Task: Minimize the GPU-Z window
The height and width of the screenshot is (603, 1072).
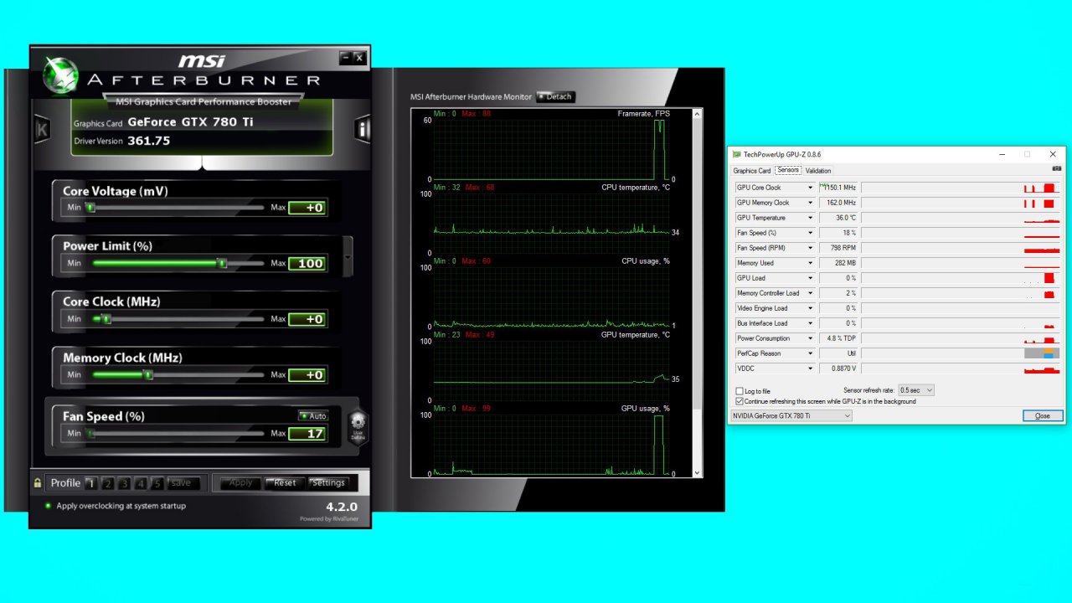Action: tap(1002, 154)
